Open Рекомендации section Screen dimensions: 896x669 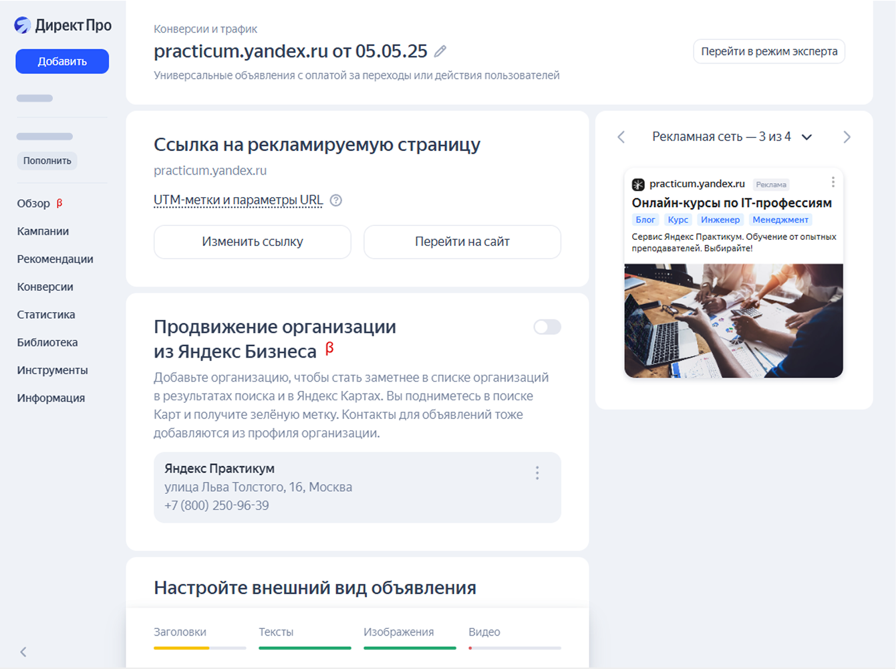pyautogui.click(x=55, y=259)
